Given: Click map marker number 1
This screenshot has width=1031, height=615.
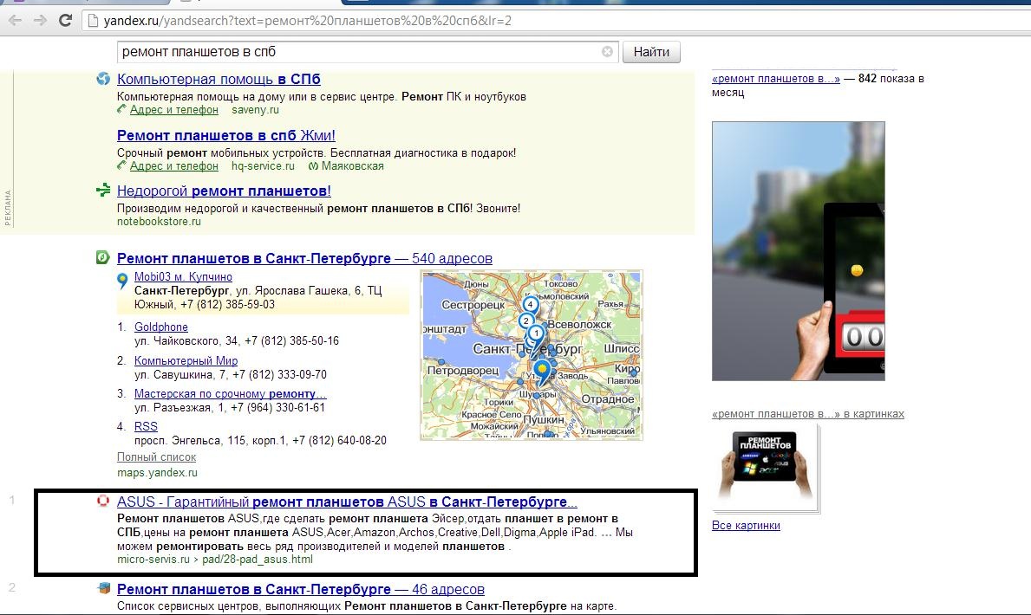Looking at the screenshot, I should (536, 333).
